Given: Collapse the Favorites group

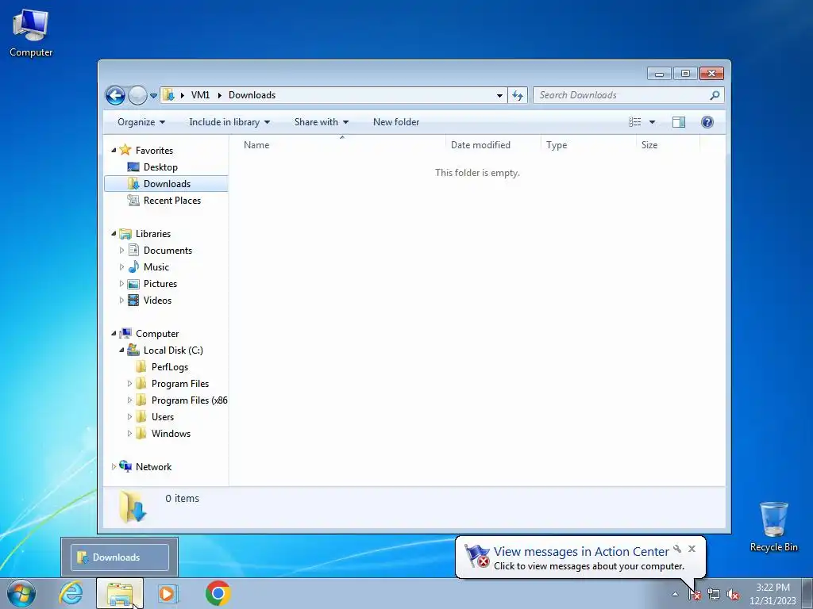Looking at the screenshot, I should 114,150.
